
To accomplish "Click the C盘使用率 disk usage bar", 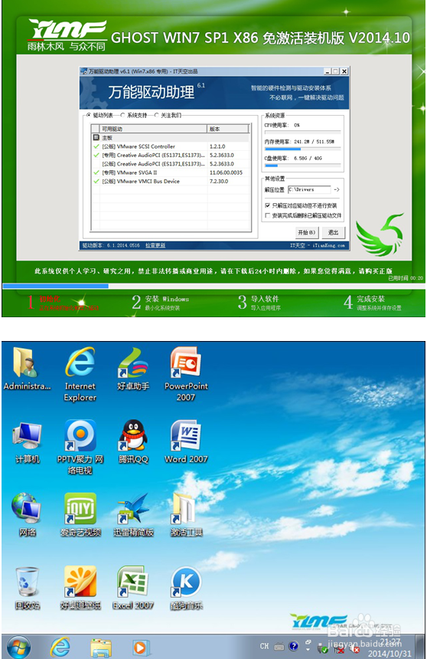I will click(x=303, y=166).
